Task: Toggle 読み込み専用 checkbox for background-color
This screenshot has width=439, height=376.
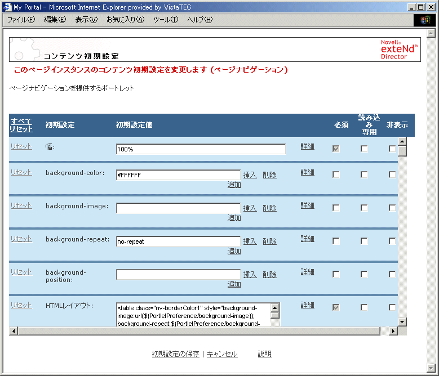Action: [364, 174]
